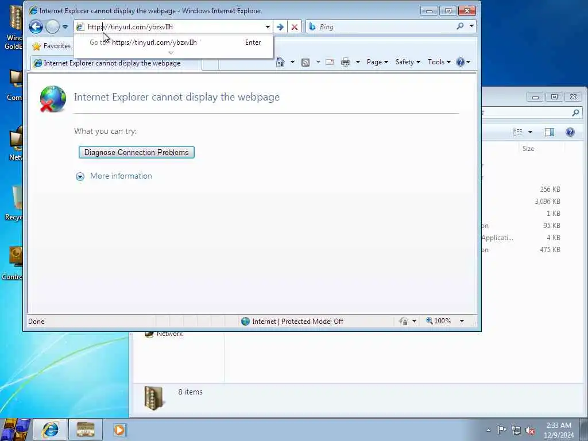Click the muted volume tray icon
The width and height of the screenshot is (588, 441).
(530, 431)
